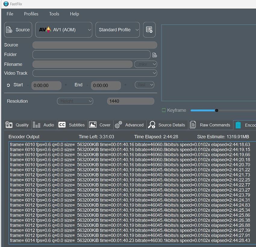The width and height of the screenshot is (256, 247).
Task: Click the Source button to load a video
Action: [18, 30]
